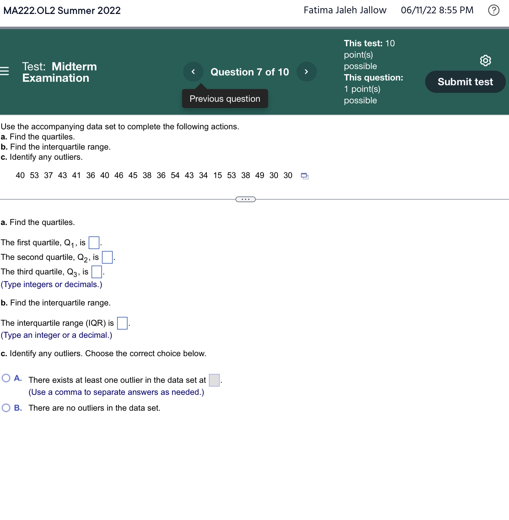This screenshot has height=520, width=509.
Task: Click the Previous question tooltip
Action: click(x=224, y=99)
